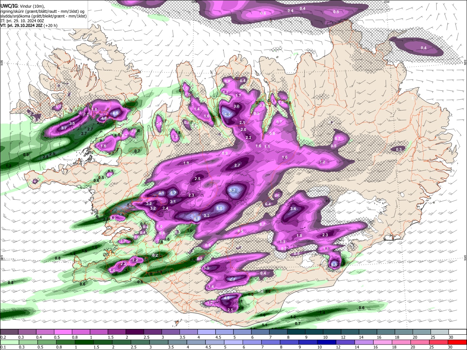Click the light lavender 4–4.5 snow legend swatch

(207, 332)
